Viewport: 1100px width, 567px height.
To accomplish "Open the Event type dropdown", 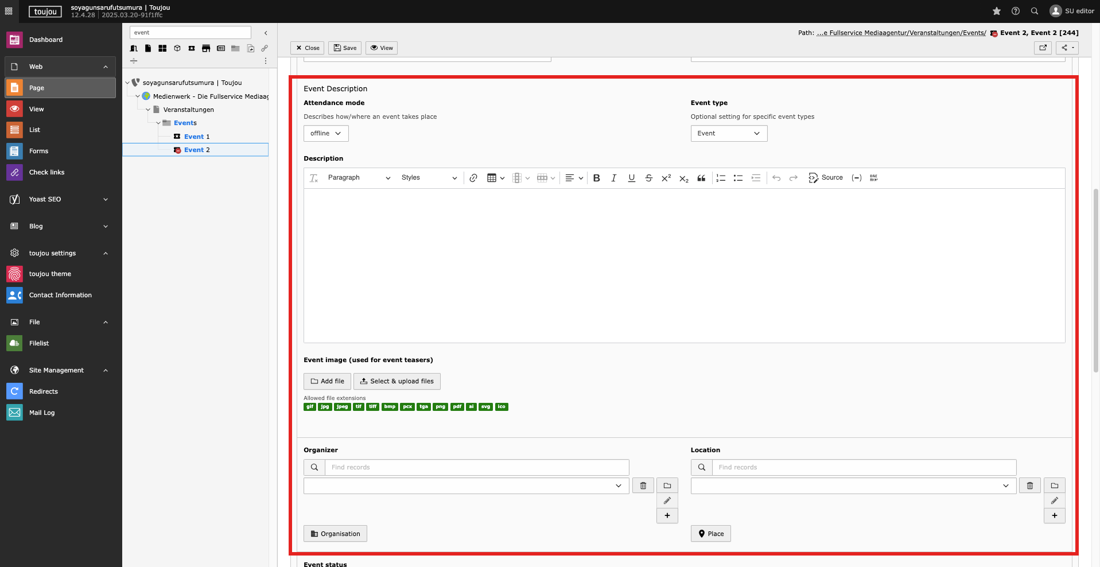I will (728, 133).
